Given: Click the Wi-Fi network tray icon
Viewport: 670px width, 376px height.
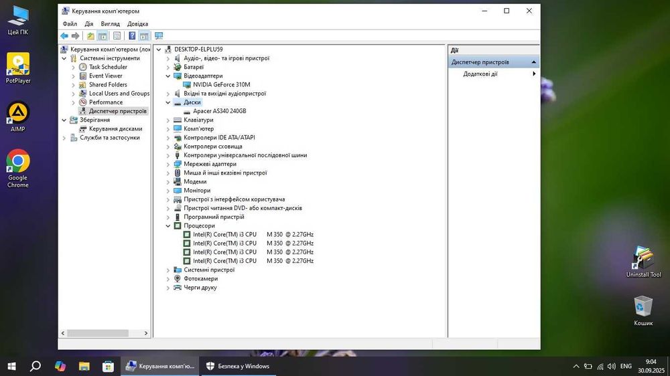Looking at the screenshot, I should (600, 366).
